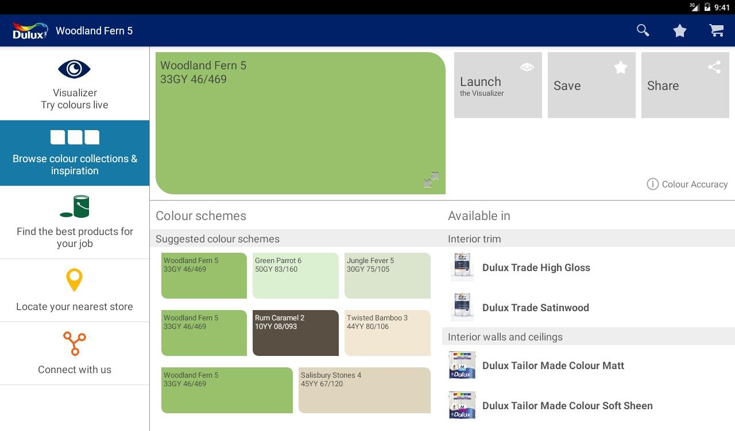Select the Green Parrot 6 swatch
The image size is (735, 431).
296,276
